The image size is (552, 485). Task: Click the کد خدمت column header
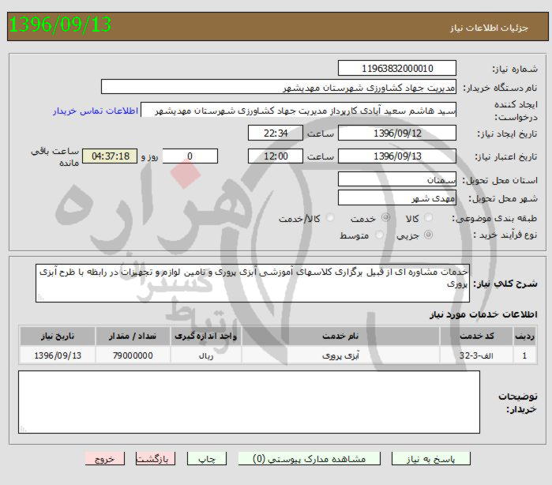[476, 336]
